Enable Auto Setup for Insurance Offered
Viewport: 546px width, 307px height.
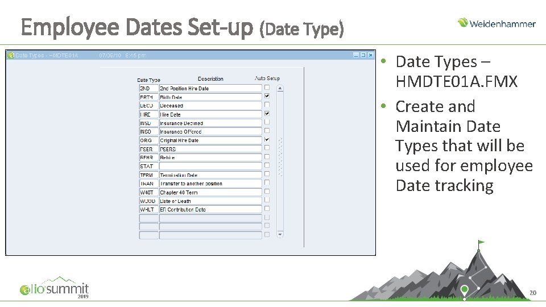click(x=267, y=131)
